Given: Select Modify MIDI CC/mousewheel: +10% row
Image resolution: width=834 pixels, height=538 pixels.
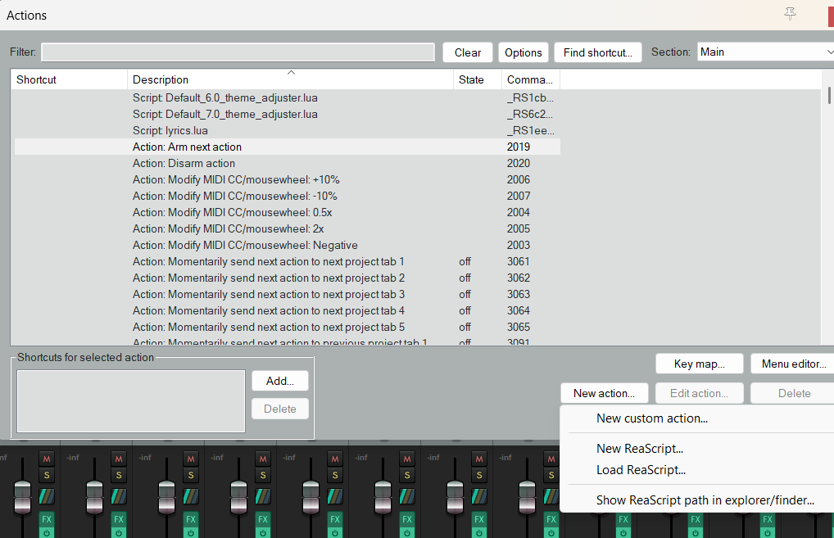Looking at the screenshot, I should (x=288, y=179).
